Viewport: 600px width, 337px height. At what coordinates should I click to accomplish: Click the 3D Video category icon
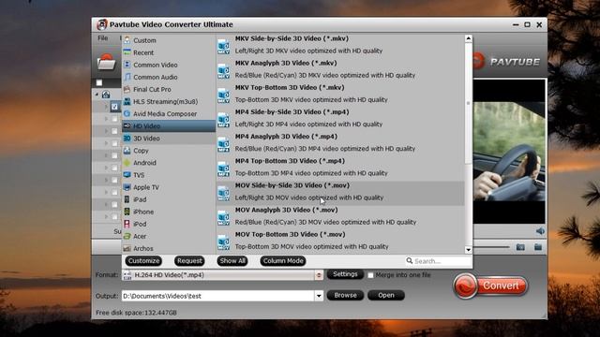pyautogui.click(x=127, y=138)
